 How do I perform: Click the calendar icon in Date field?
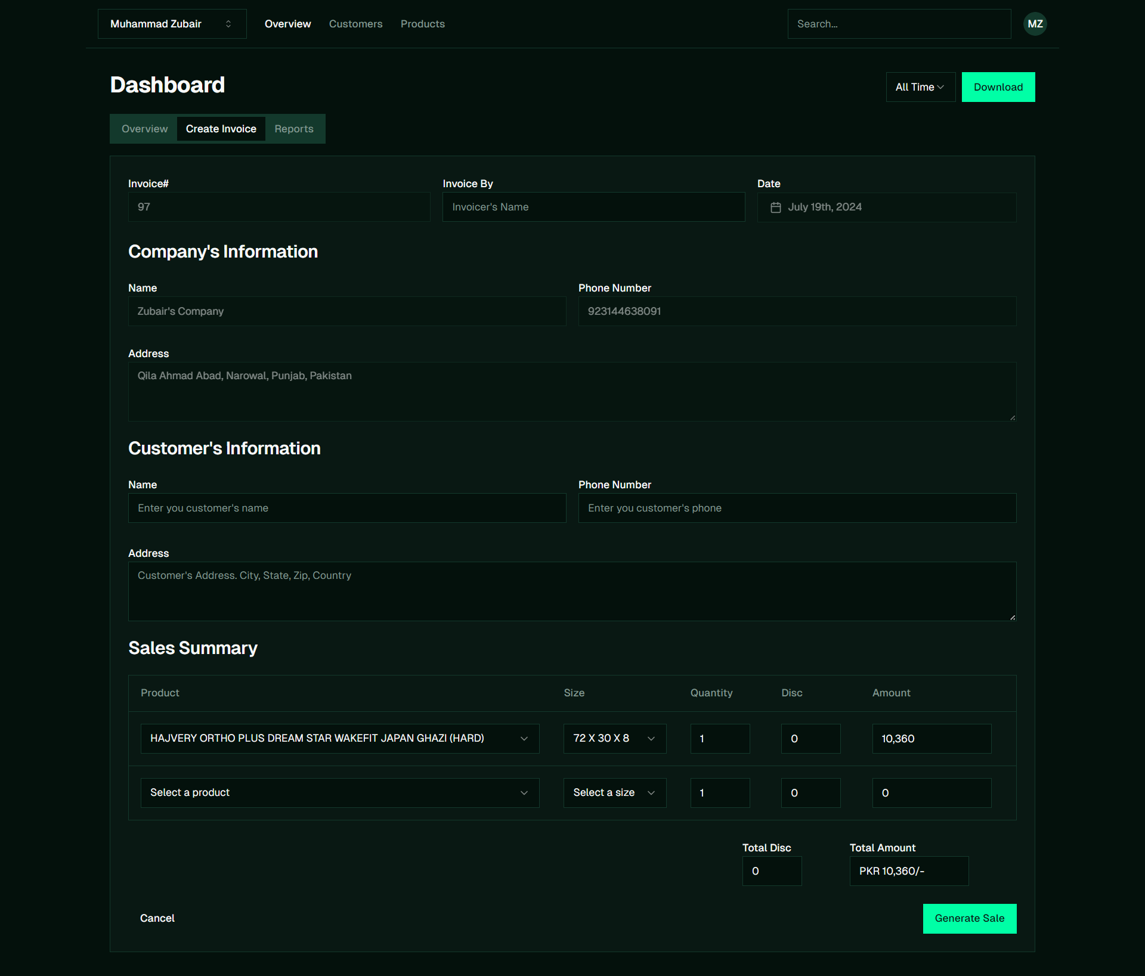click(x=775, y=207)
